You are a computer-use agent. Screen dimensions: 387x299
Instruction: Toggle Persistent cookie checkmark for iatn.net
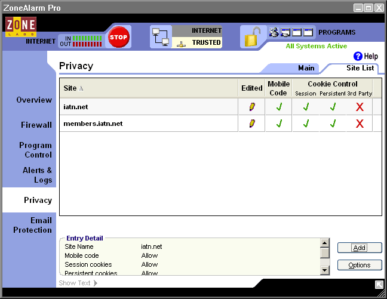click(333, 107)
